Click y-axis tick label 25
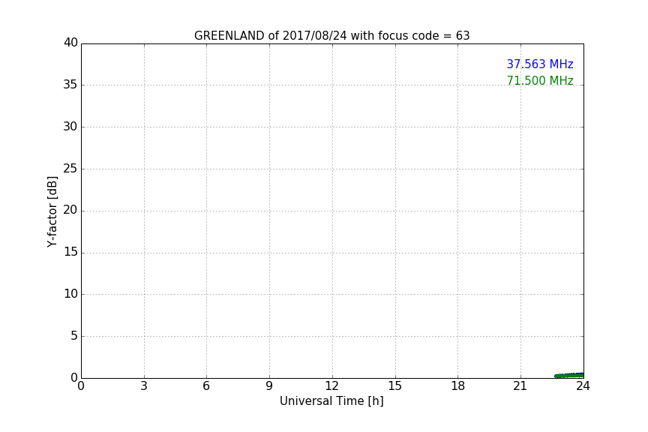Image resolution: width=648 pixels, height=432 pixels. click(x=70, y=169)
